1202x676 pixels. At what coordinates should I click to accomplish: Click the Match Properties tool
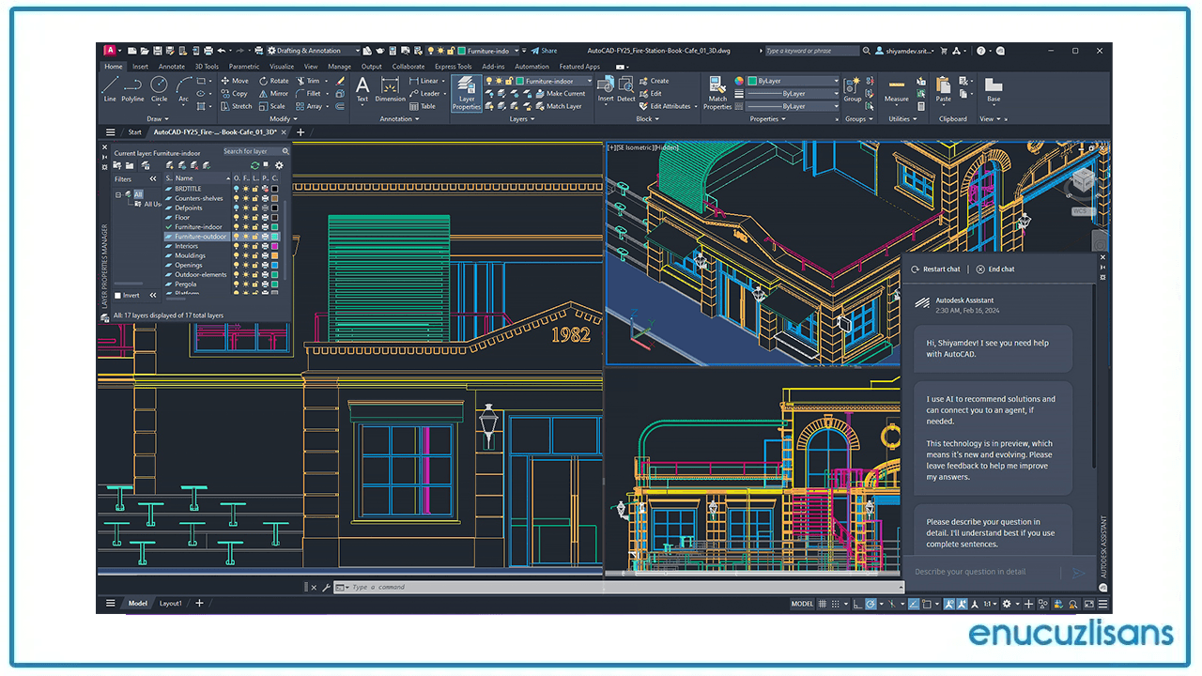pyautogui.click(x=717, y=93)
